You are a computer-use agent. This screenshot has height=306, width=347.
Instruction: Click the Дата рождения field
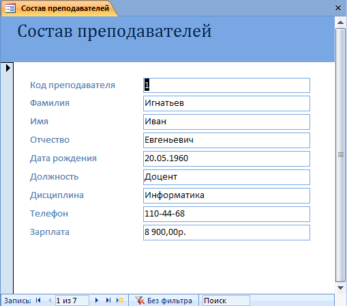click(x=226, y=158)
